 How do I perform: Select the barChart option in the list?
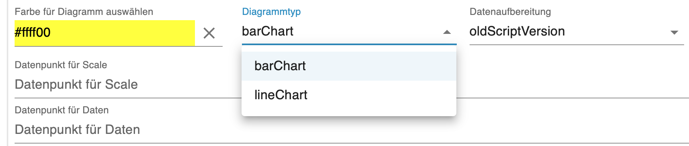pos(349,66)
